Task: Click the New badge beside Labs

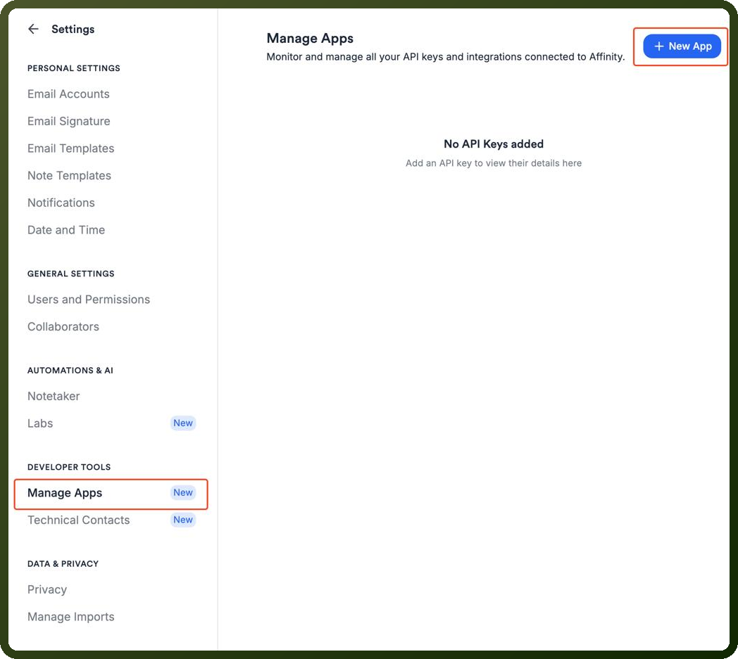Action: 182,423
